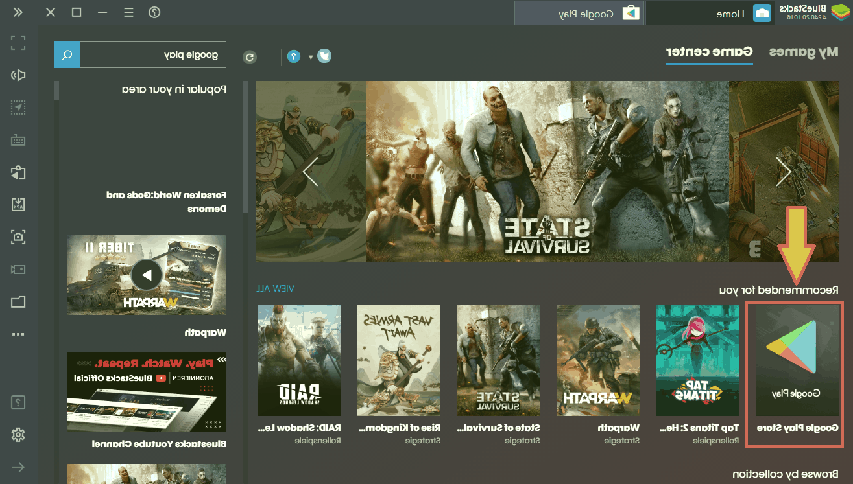Open the State of Survival main banner
Screen dimensions: 853x484
tap(547, 172)
